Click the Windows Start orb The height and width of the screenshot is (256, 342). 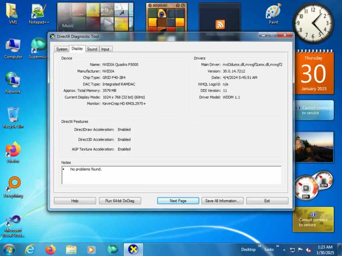9,249
